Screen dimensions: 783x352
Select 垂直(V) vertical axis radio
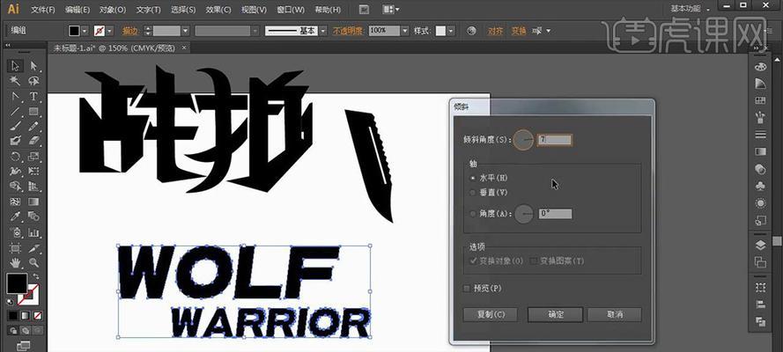coord(472,193)
